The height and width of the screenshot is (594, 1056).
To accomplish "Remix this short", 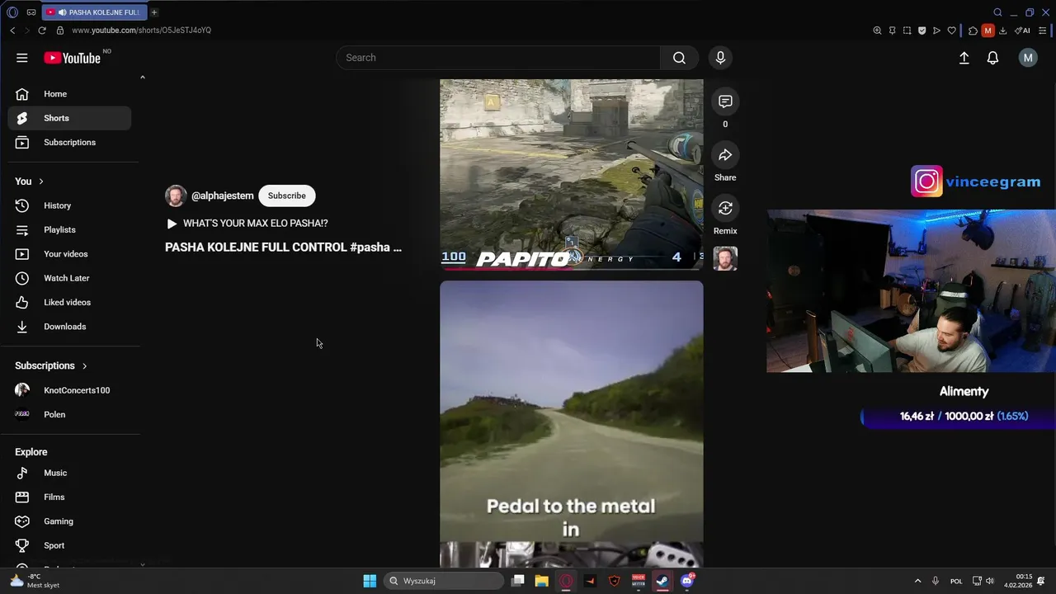I will (725, 209).
